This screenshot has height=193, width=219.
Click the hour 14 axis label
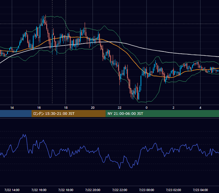click(12, 108)
